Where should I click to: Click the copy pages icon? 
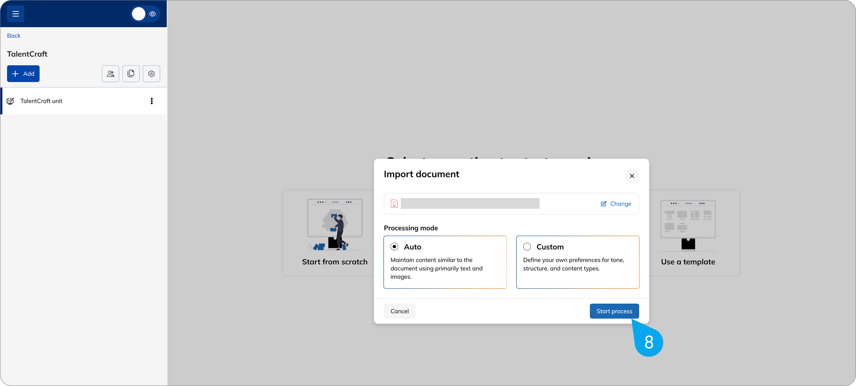click(131, 74)
